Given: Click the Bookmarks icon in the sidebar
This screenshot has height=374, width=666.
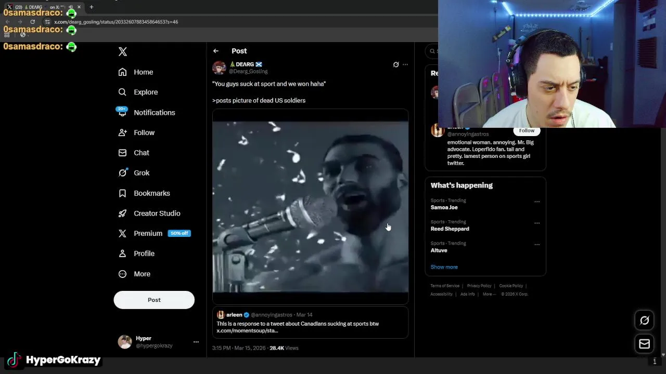Looking at the screenshot, I should click(x=122, y=193).
